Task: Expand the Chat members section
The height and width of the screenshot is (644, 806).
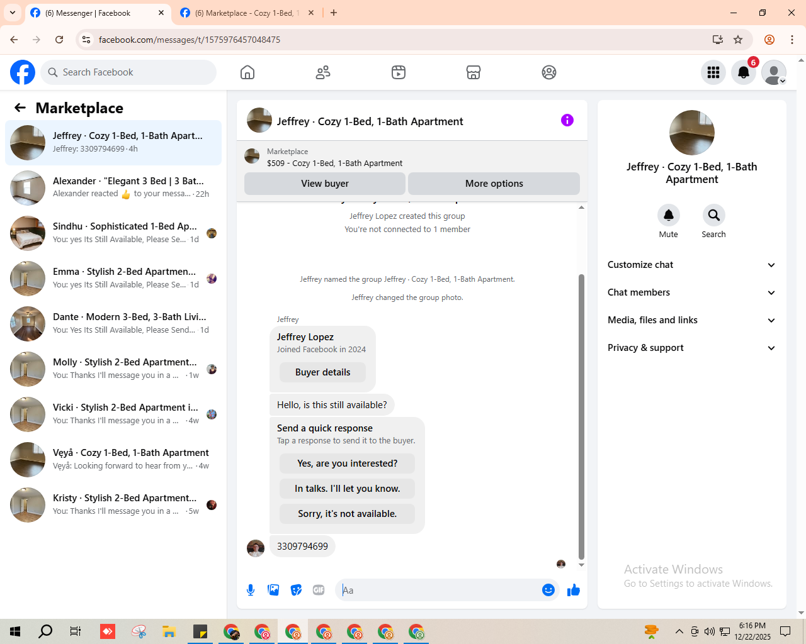Action: tap(691, 292)
